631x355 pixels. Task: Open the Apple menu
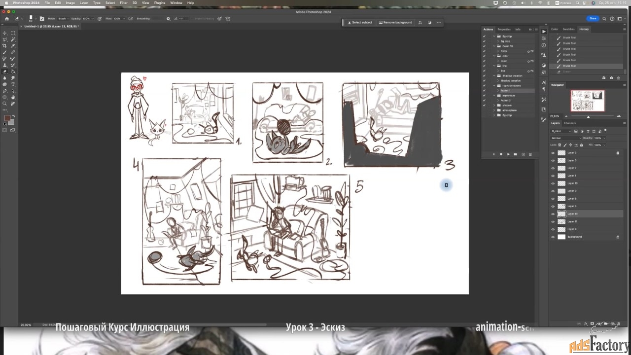click(x=6, y=3)
